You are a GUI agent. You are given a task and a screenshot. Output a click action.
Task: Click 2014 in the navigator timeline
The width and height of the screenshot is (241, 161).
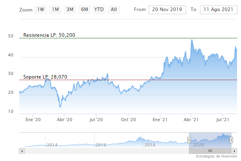[x=53, y=145]
